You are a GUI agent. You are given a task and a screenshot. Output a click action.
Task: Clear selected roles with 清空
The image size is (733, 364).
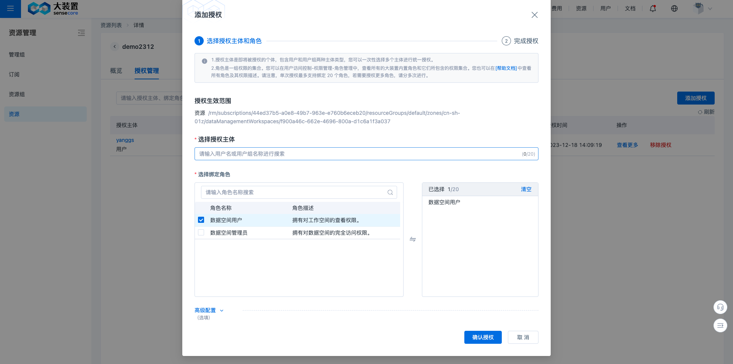click(x=526, y=189)
